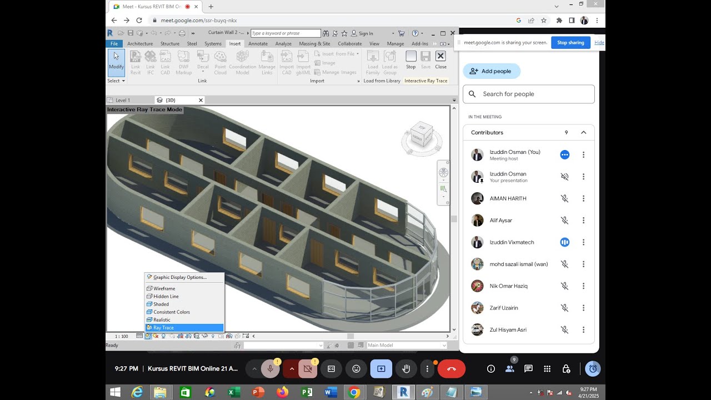
Task: Toggle raise hand in Meet controls
Action: (x=406, y=369)
